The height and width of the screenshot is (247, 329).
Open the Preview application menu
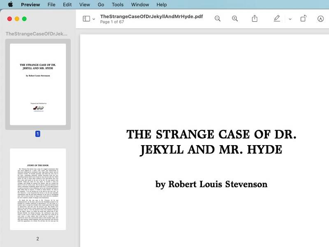(x=30, y=5)
